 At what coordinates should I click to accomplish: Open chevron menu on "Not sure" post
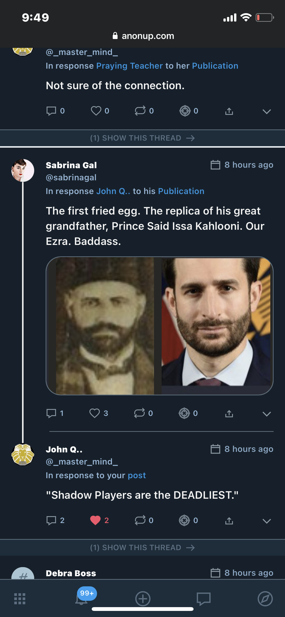(267, 111)
